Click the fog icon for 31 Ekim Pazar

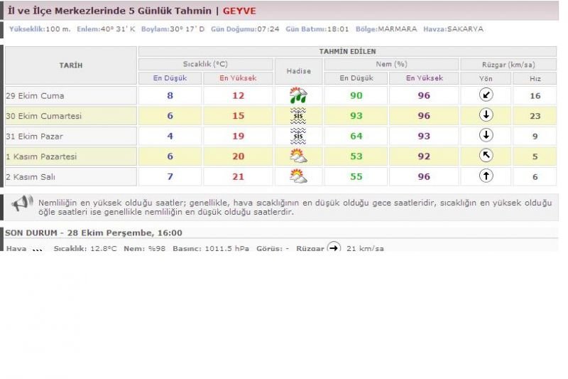click(298, 136)
